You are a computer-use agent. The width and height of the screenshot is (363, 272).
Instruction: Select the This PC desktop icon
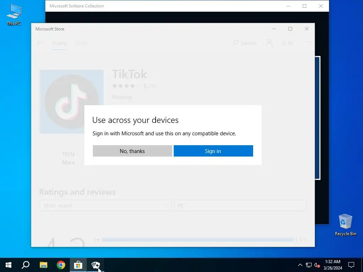point(14,15)
